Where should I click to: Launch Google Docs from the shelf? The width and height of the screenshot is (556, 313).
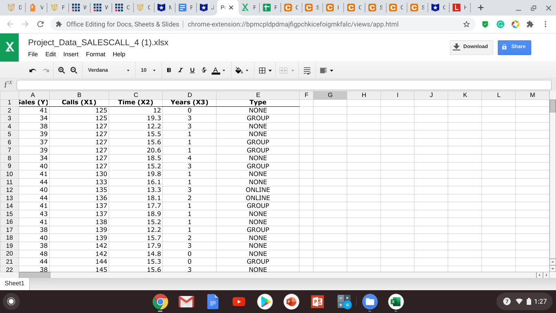[x=213, y=302]
